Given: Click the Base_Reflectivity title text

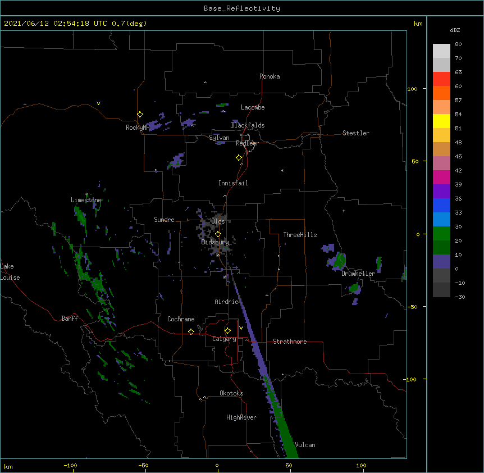Looking at the screenshot, I should tap(242, 8).
